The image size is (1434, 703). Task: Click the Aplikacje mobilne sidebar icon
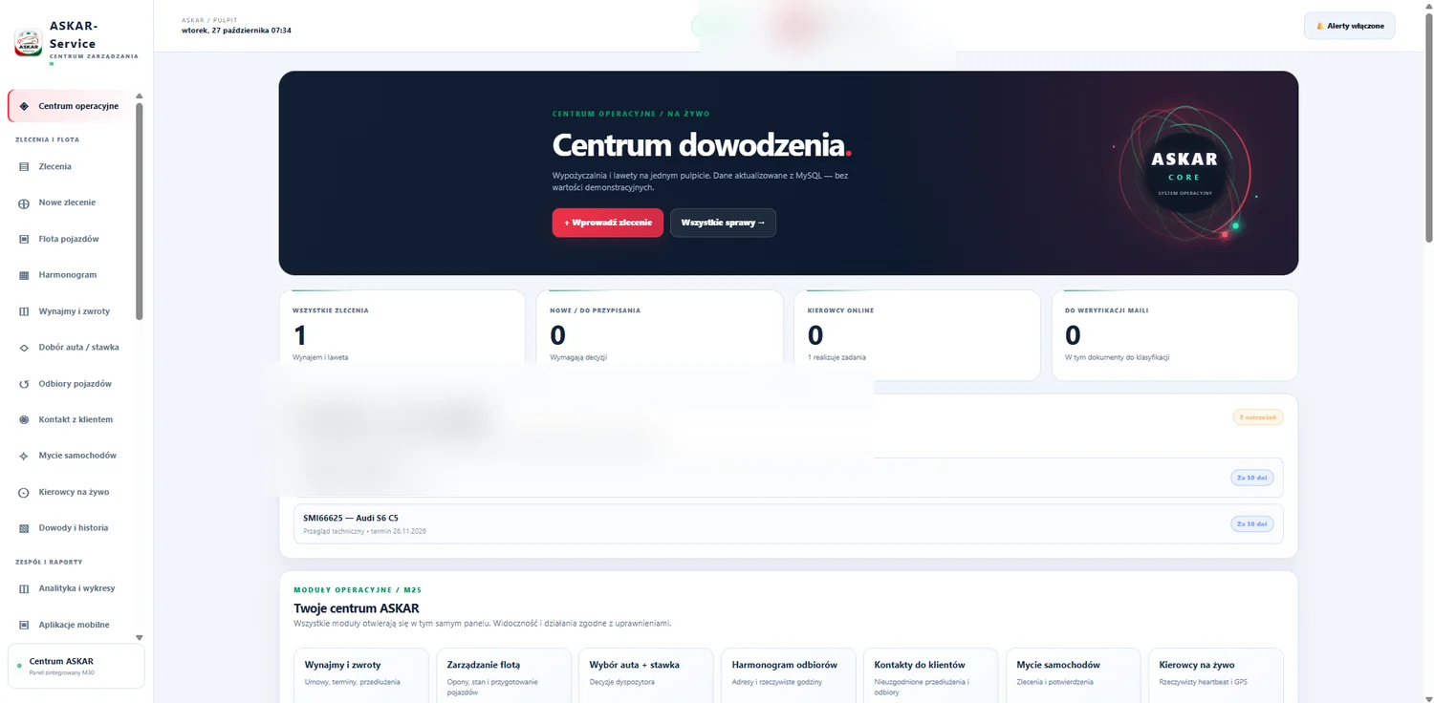click(x=24, y=625)
